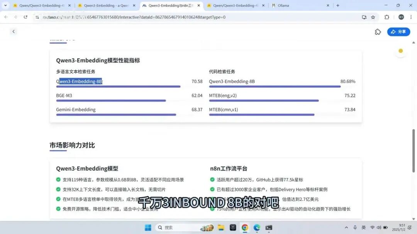
Task: Open Microsoft Edge from the taskbar
Action: pos(257,227)
